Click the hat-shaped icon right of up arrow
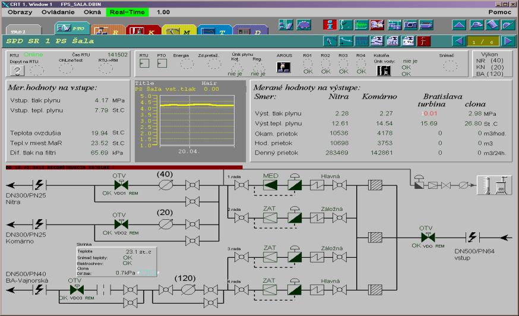519x316 pixels. point(476,25)
